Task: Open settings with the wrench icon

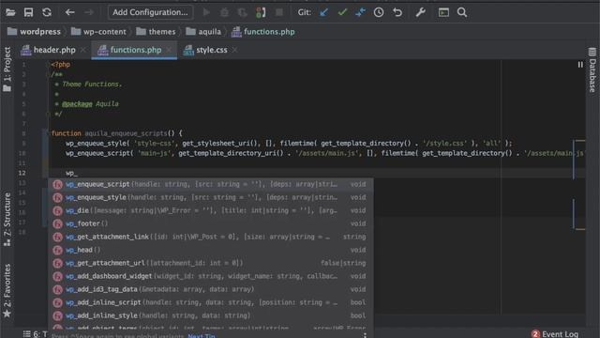Action: (x=421, y=12)
